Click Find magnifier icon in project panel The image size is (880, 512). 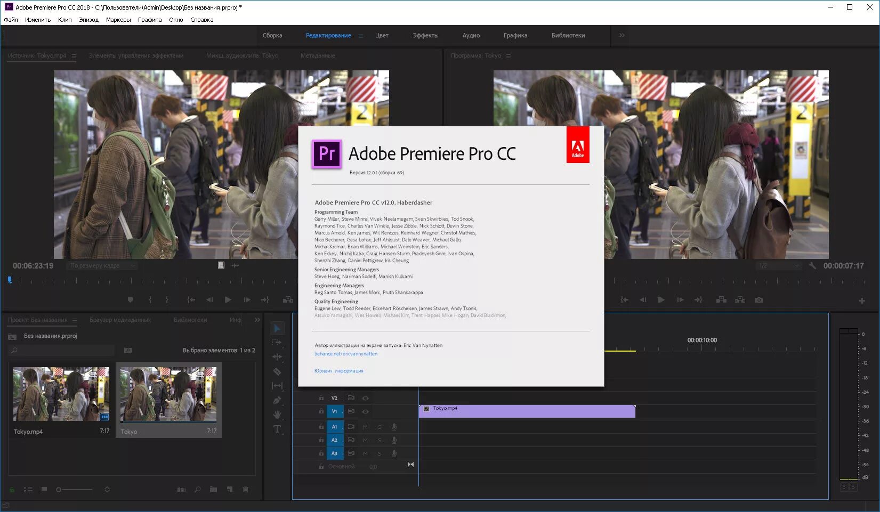(198, 490)
